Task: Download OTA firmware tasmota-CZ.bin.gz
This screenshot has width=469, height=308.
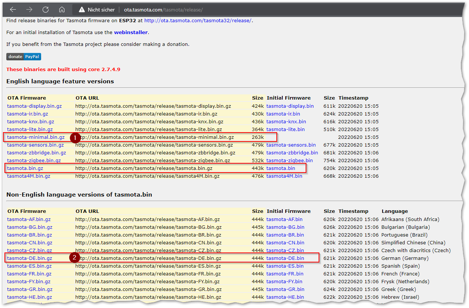Action: (x=30, y=251)
